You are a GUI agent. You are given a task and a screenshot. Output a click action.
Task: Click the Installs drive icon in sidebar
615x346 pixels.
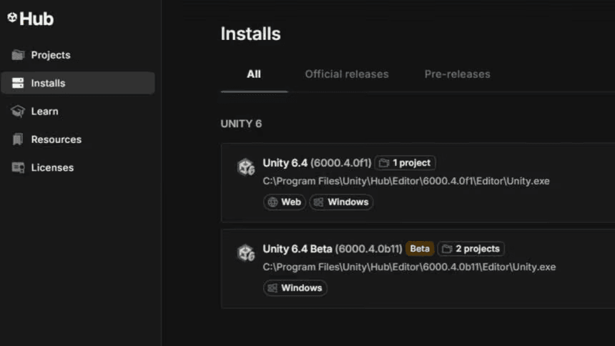click(x=18, y=83)
